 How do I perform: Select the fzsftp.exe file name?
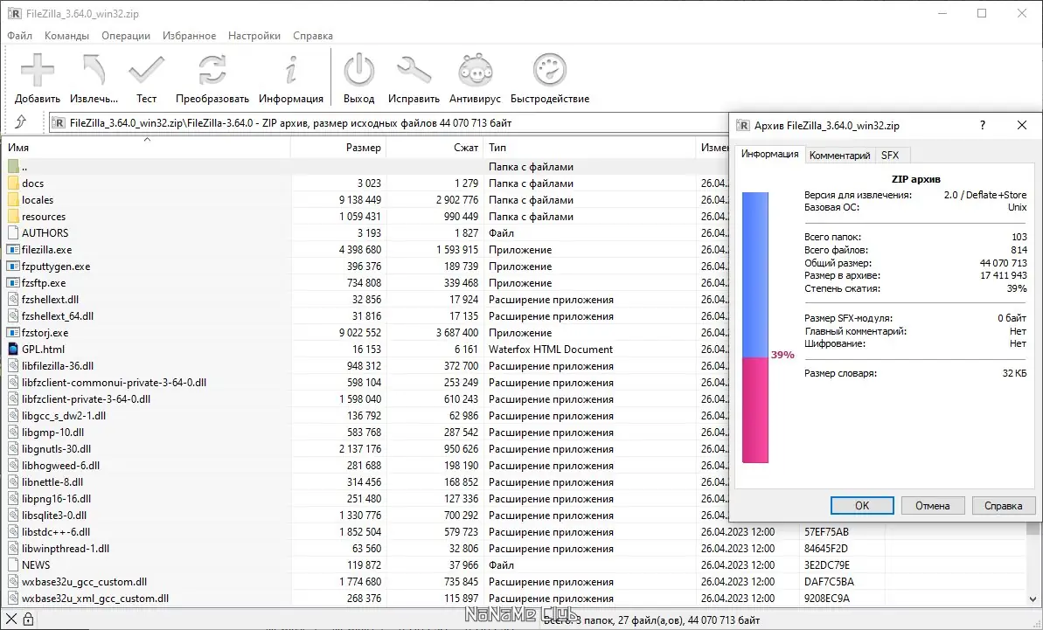click(44, 282)
